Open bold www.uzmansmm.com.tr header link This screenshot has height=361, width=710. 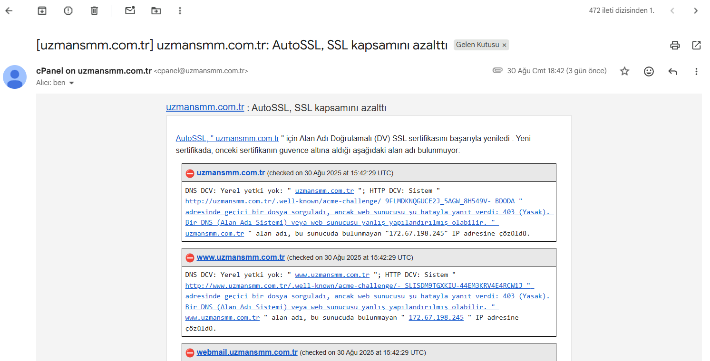pos(241,257)
